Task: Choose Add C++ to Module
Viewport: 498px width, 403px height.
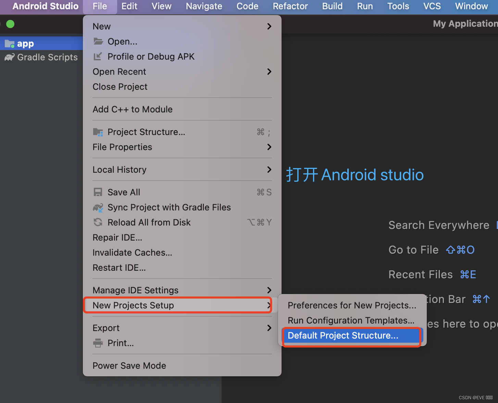Action: (x=182, y=109)
